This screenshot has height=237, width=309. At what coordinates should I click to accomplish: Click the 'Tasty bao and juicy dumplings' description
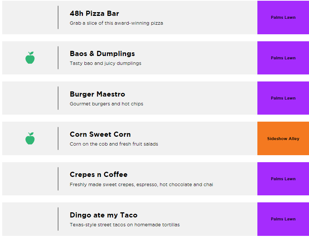105,63
